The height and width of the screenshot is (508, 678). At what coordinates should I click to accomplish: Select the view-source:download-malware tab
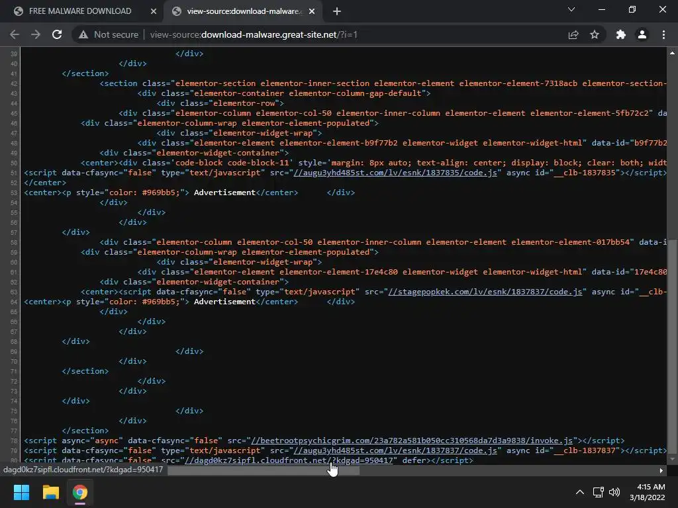click(x=244, y=11)
